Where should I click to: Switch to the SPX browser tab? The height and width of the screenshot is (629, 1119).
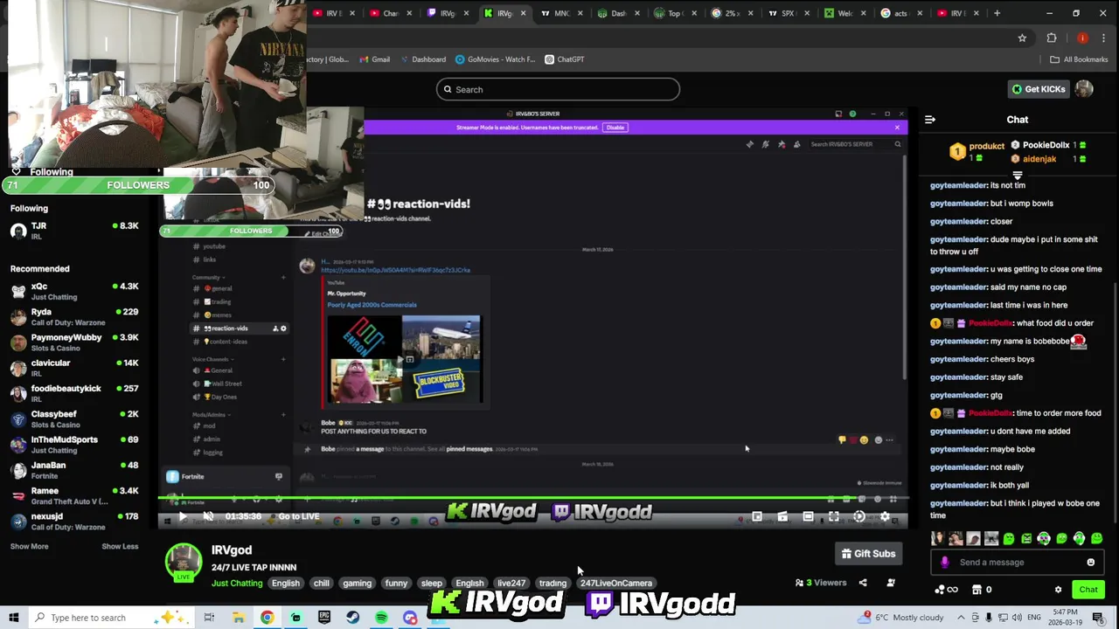pyautogui.click(x=783, y=13)
